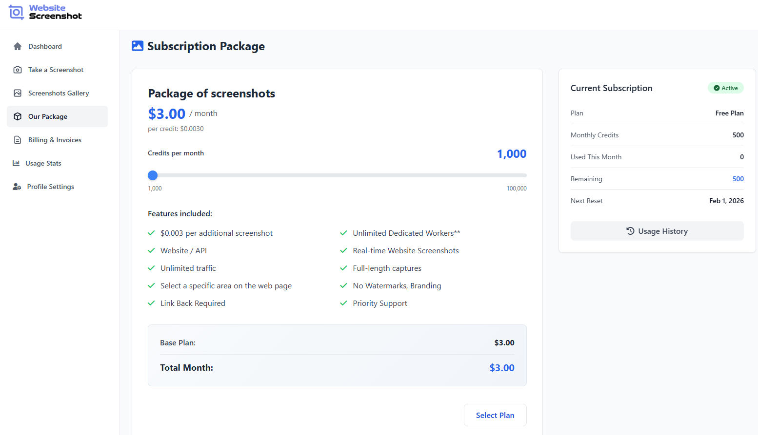Click the Select Plan button
Image resolution: width=758 pixels, height=435 pixels.
(x=495, y=415)
